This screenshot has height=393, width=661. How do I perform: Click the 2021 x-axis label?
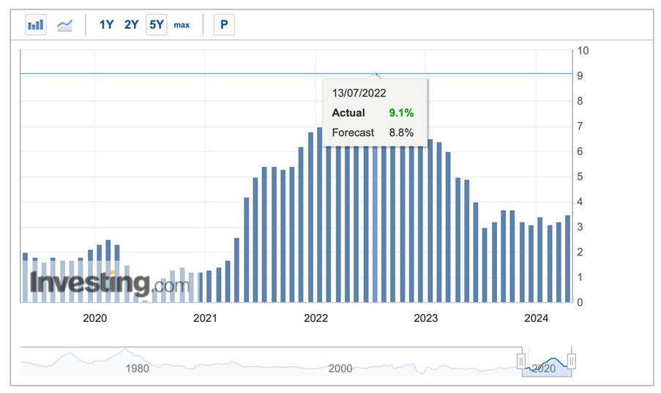(205, 318)
